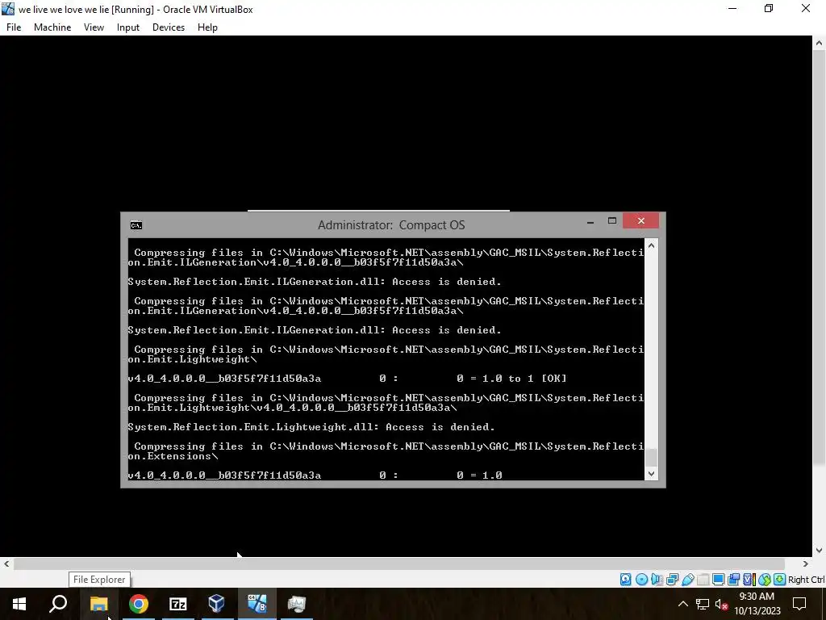Click the 'Administrator: Compact OS' title bar
This screenshot has height=620, width=826.
pyautogui.click(x=391, y=225)
